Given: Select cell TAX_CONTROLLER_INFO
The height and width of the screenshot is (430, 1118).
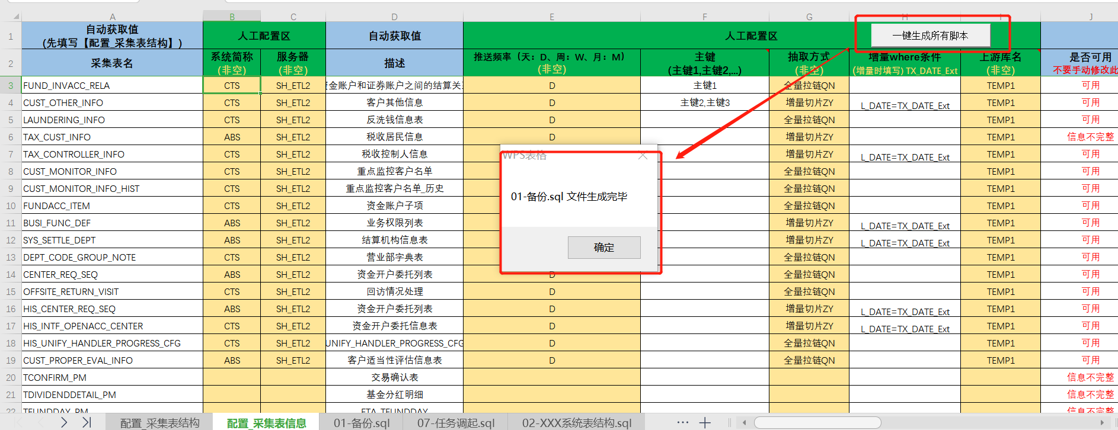Looking at the screenshot, I should 112,154.
